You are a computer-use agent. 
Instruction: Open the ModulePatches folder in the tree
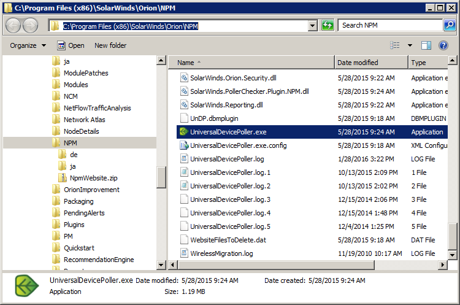[86, 73]
